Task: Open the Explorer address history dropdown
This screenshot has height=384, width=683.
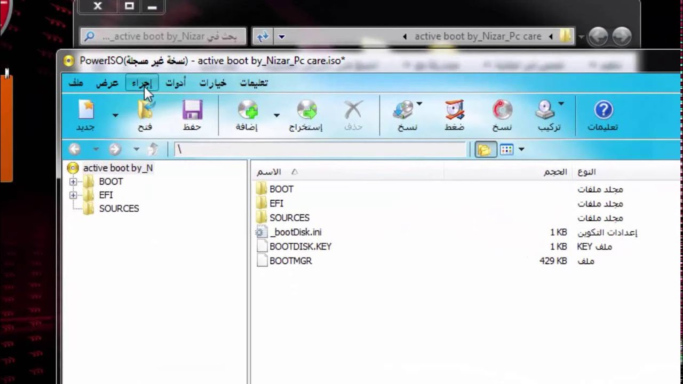Action: tap(282, 37)
